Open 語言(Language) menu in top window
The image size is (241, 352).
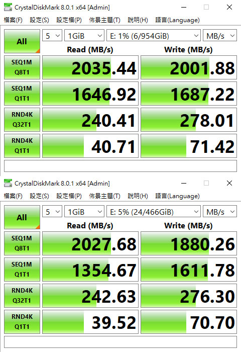coord(177,20)
